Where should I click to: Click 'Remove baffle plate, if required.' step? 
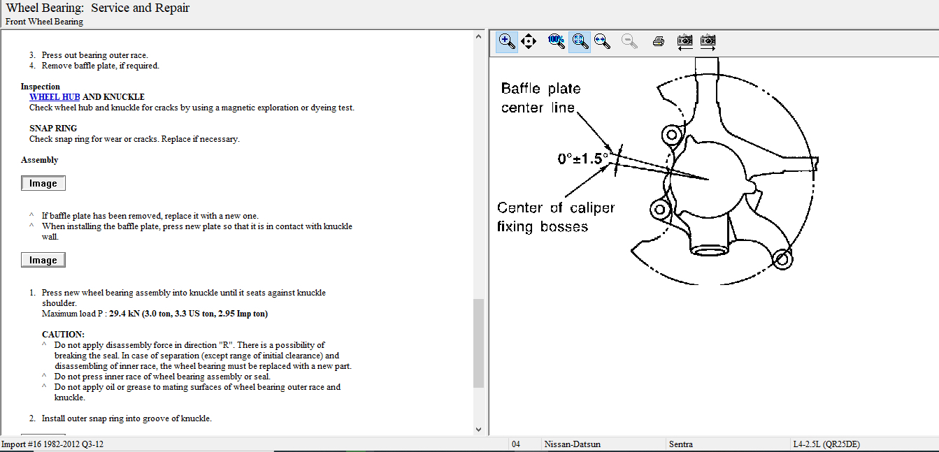pos(101,66)
